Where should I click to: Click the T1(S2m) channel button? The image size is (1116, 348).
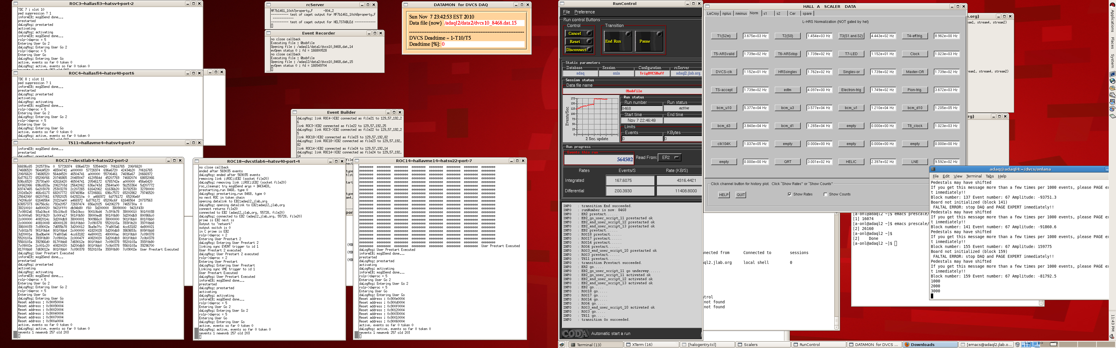point(724,36)
